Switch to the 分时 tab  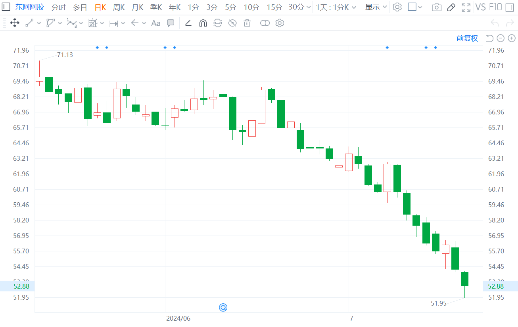[59, 7]
